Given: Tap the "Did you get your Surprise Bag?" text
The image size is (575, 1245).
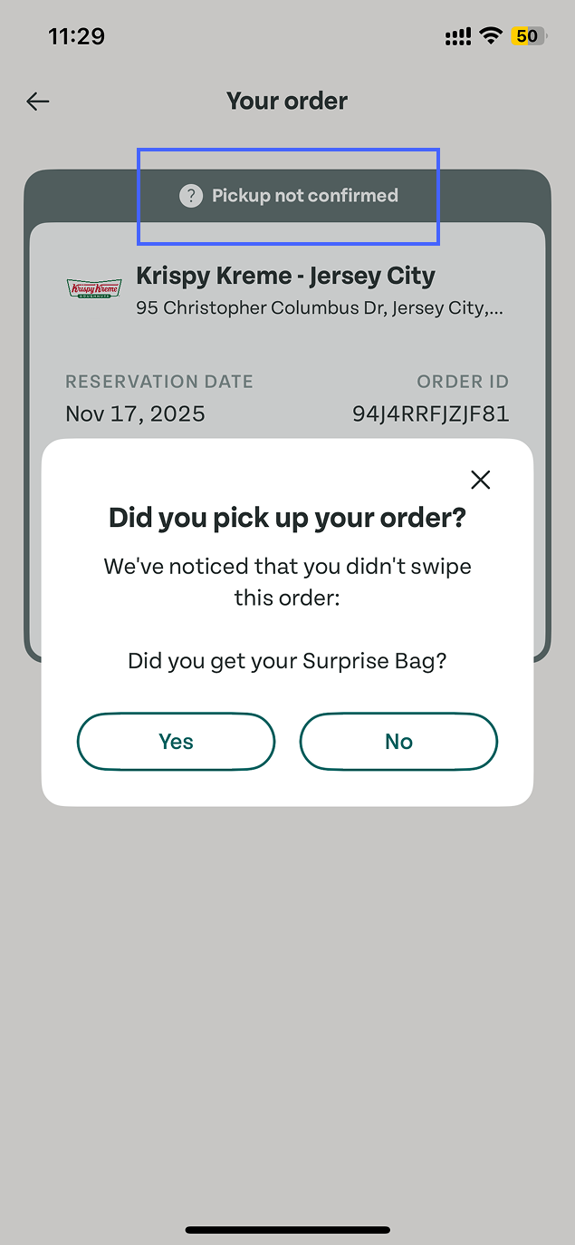Looking at the screenshot, I should coord(287,660).
